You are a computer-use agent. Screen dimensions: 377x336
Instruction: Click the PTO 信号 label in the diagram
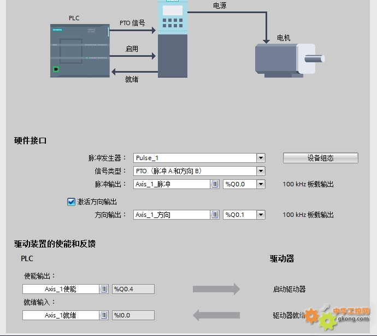point(132,23)
